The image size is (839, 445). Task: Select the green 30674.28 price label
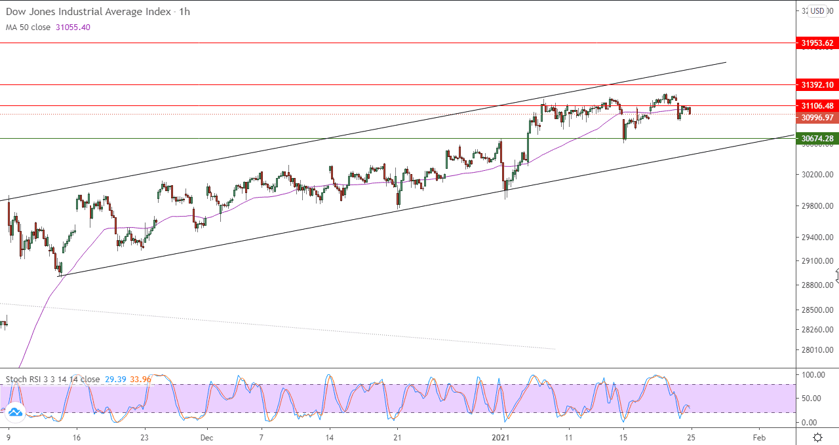tap(817, 139)
